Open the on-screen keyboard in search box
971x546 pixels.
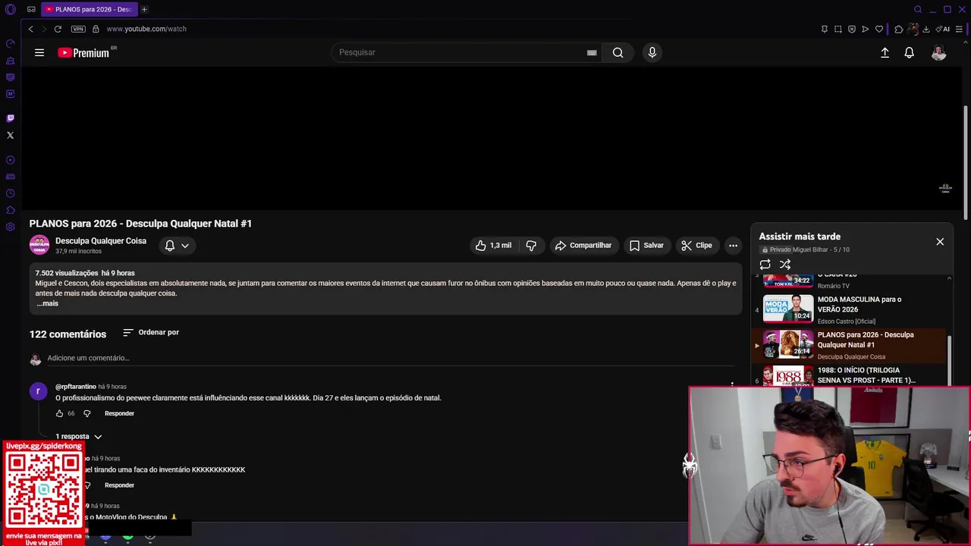[592, 52]
